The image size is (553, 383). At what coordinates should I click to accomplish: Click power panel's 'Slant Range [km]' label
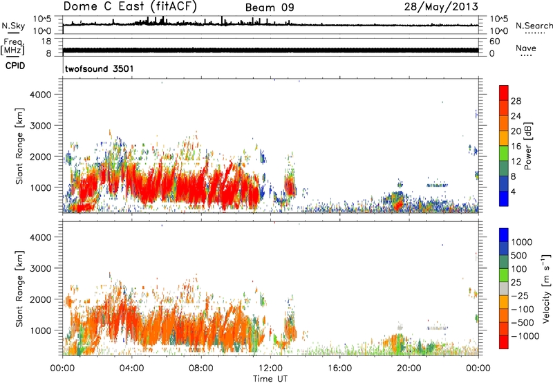coord(19,146)
